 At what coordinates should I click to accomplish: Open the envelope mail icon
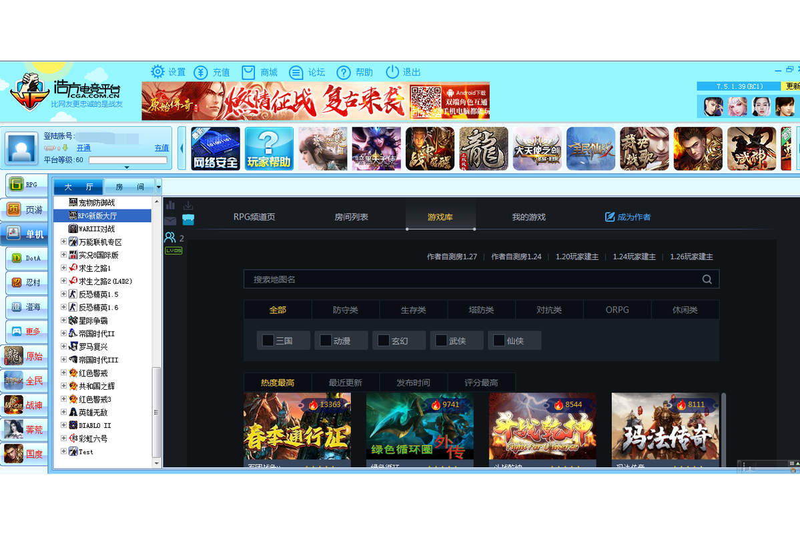click(170, 220)
